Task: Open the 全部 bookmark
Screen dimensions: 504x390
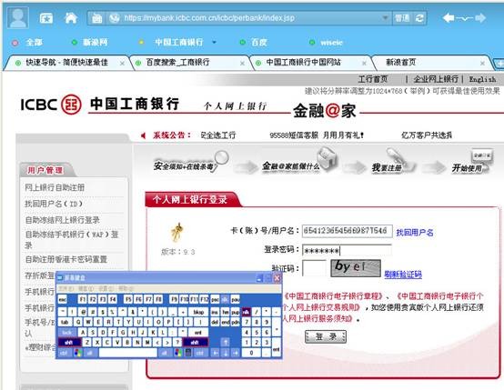Action: [x=34, y=42]
